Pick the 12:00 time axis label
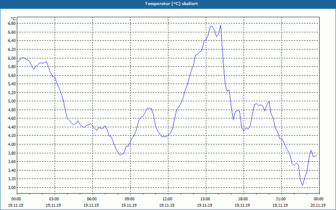 click(x=168, y=199)
